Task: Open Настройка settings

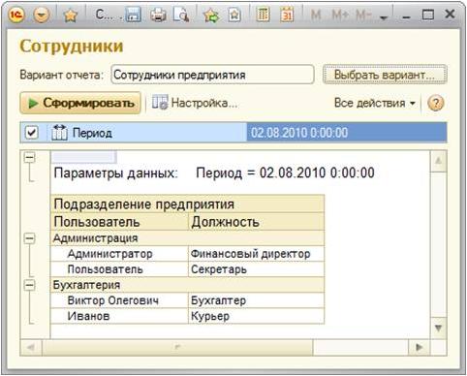Action: pyautogui.click(x=195, y=103)
